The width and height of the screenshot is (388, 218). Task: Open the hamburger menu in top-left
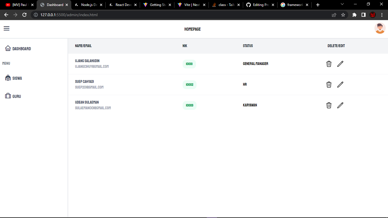click(x=6, y=28)
